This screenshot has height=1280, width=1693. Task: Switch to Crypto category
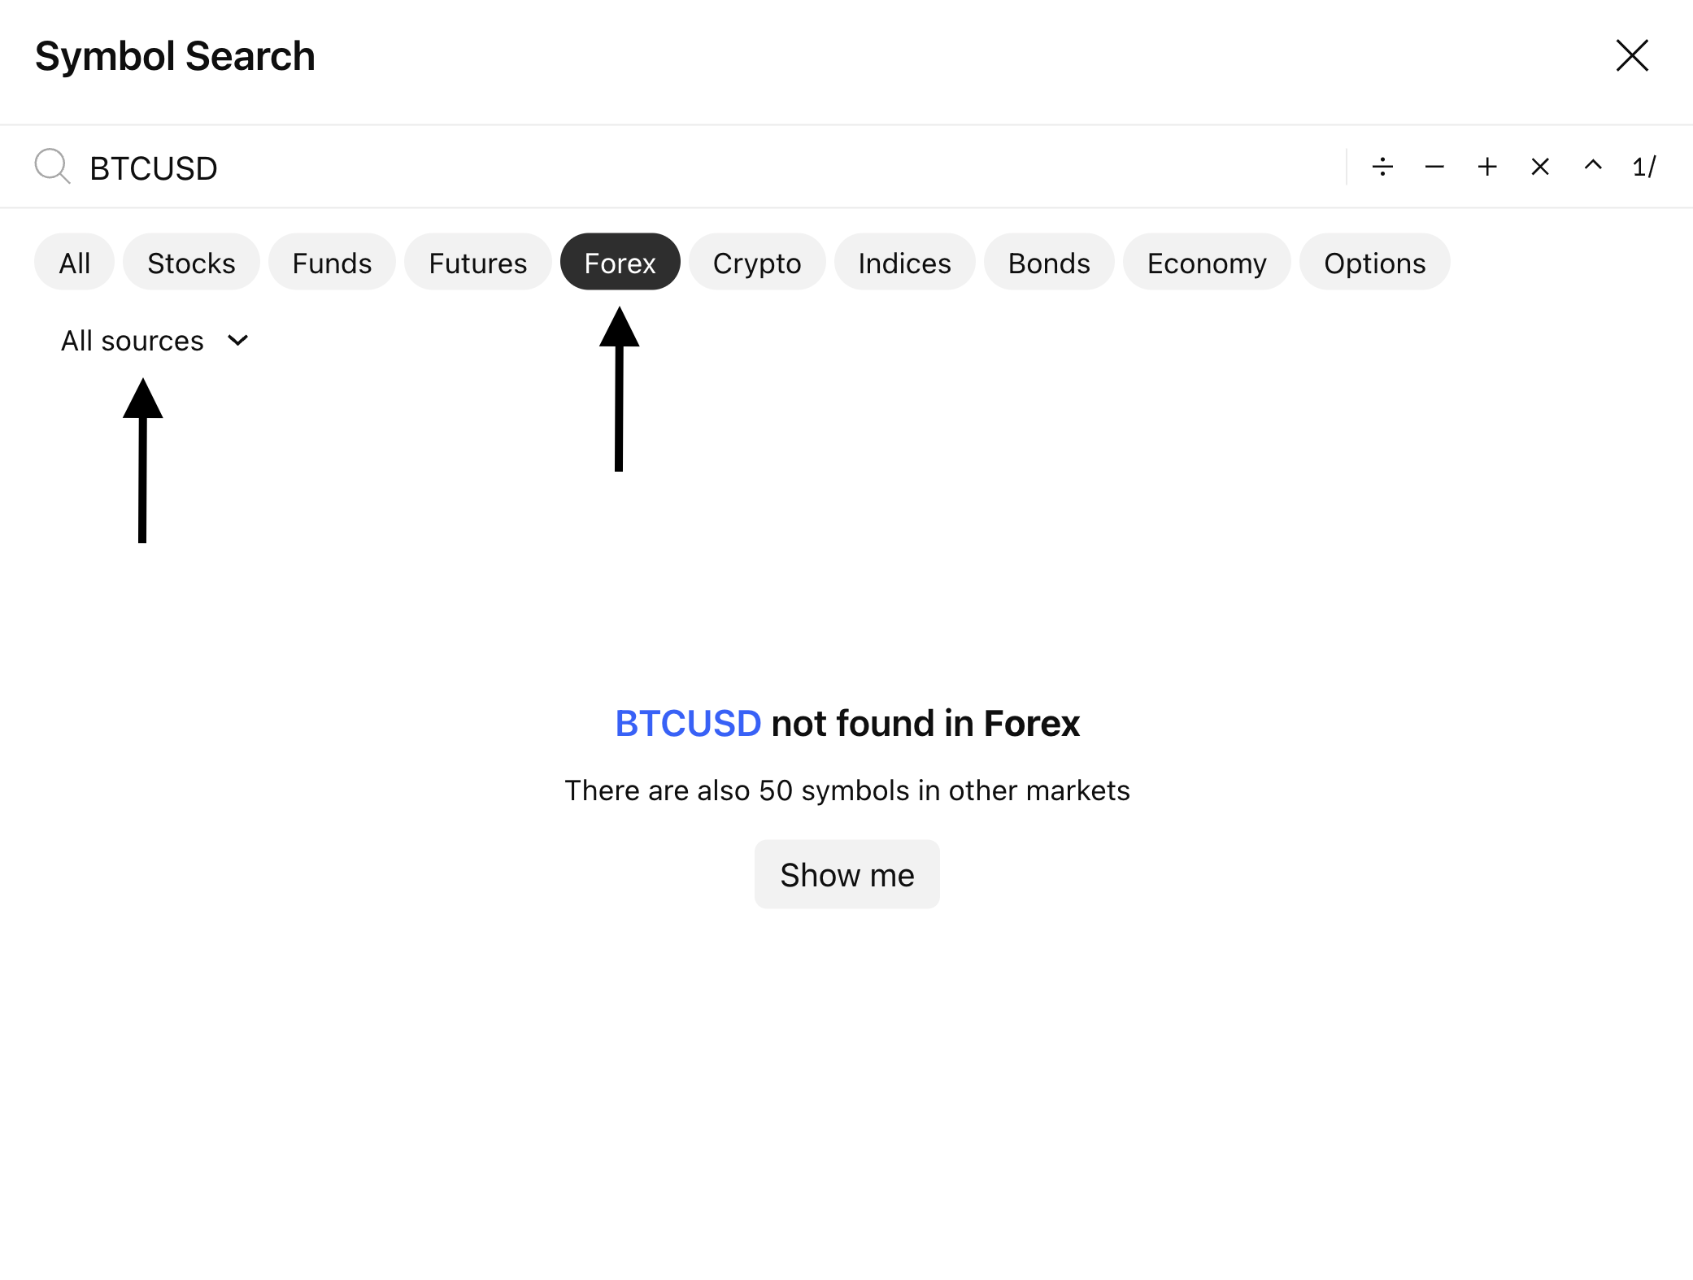(756, 263)
